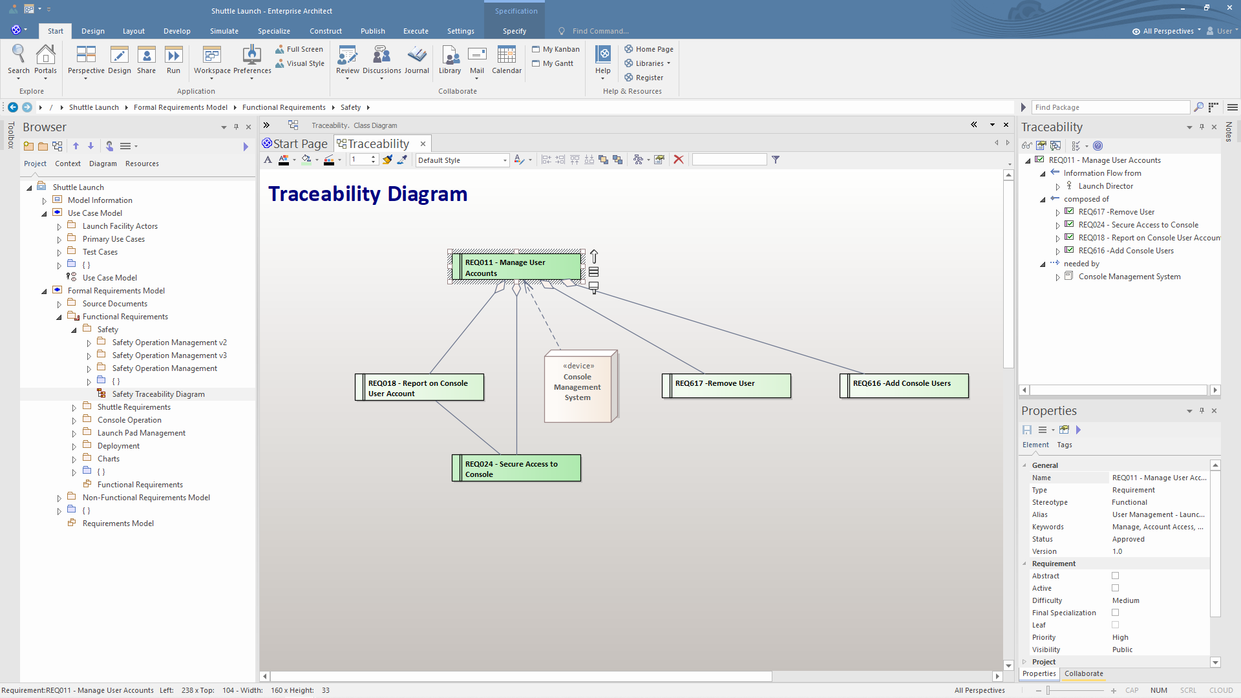Expand the Model Information tree node
Viewport: 1241px width, 698px height.
tap(44, 201)
